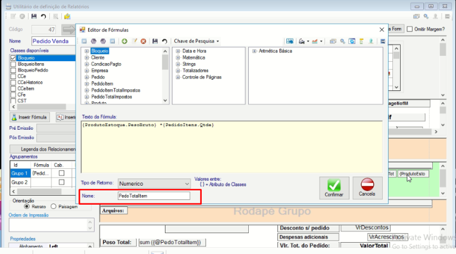This screenshot has height=254, width=456.
Task: Expand the Aritmética Básica operator group
Action: [x=254, y=51]
